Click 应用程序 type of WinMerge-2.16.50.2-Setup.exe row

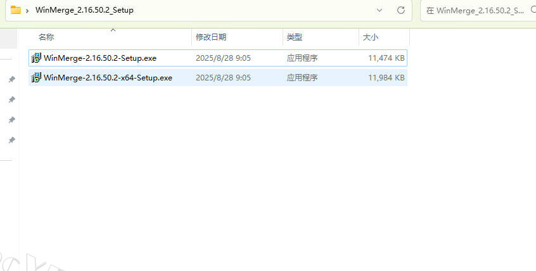pos(302,58)
